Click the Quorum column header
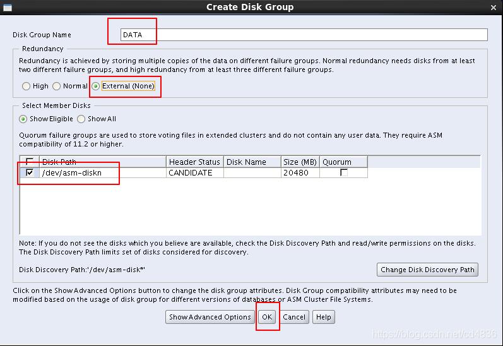This screenshot has height=346, width=503. coord(343,162)
